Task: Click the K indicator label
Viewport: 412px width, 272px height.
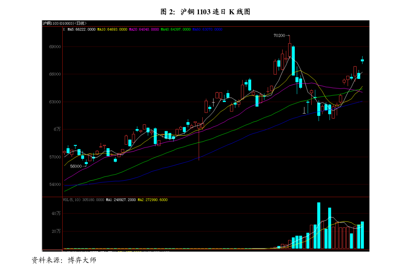Action: coord(64,30)
